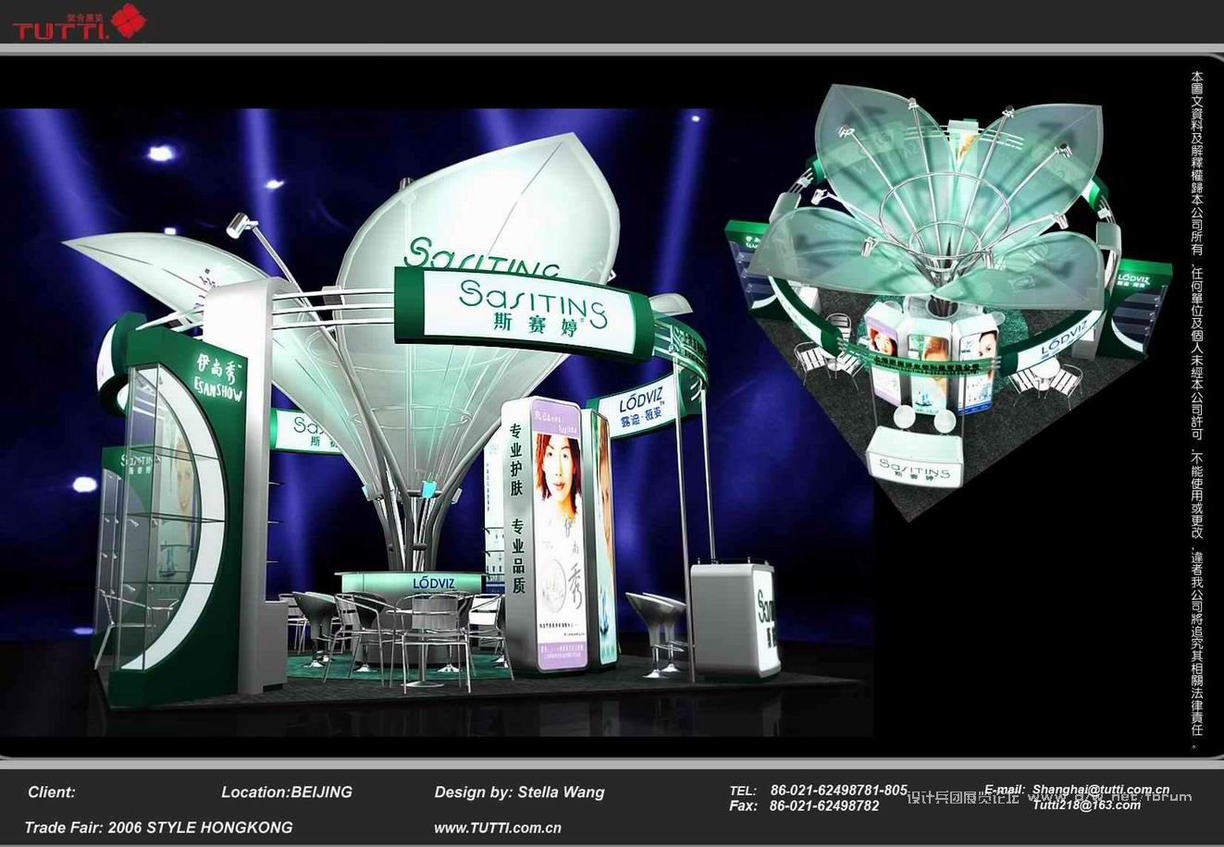The width and height of the screenshot is (1224, 847).
Task: Open the www.TUTTI.com.cn website link
Action: pyautogui.click(x=498, y=828)
